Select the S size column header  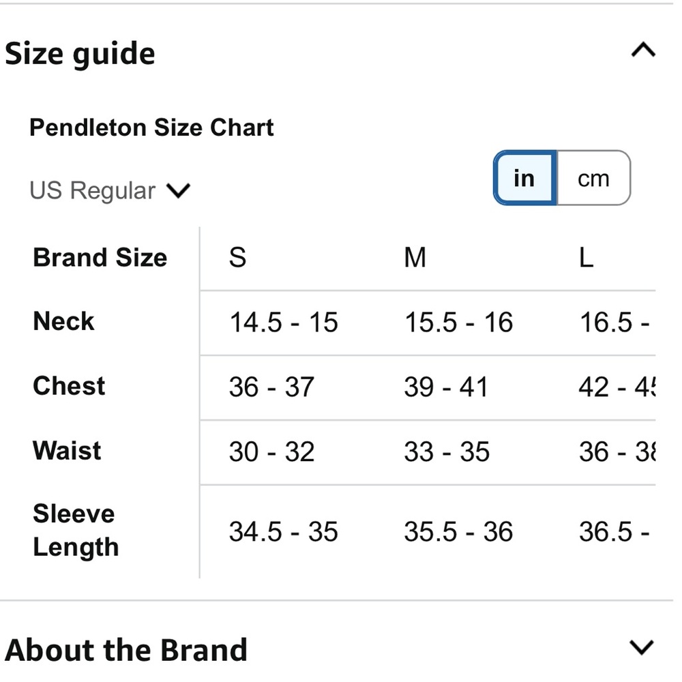click(x=237, y=258)
